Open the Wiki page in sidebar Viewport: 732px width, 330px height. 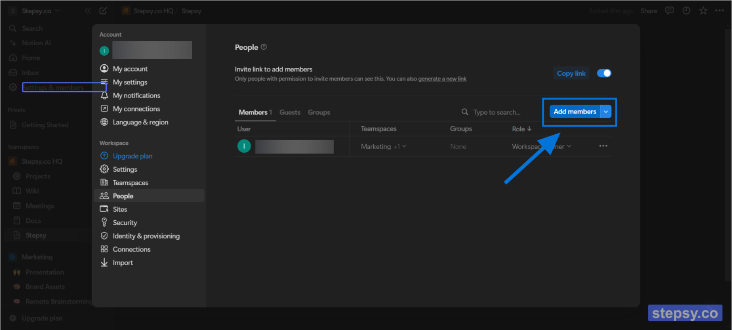(x=32, y=191)
